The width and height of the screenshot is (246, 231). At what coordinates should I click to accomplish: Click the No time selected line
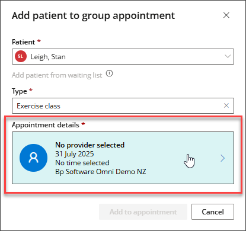(82, 163)
